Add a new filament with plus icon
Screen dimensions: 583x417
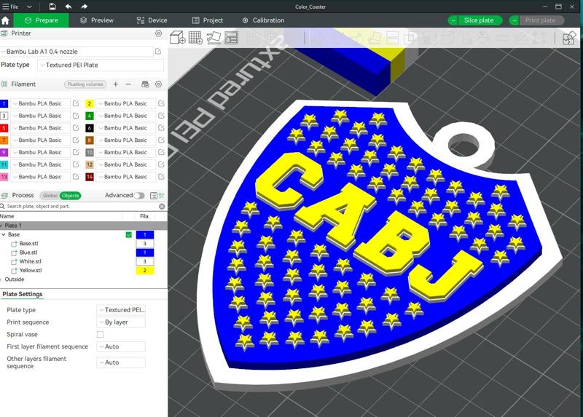point(116,84)
